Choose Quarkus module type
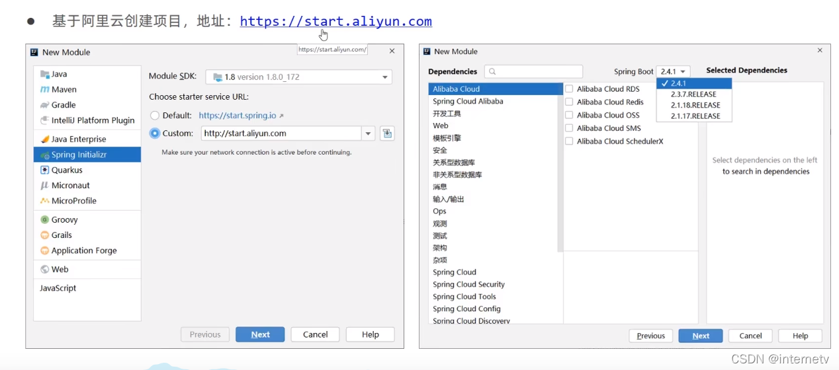The image size is (839, 370). 87,170
